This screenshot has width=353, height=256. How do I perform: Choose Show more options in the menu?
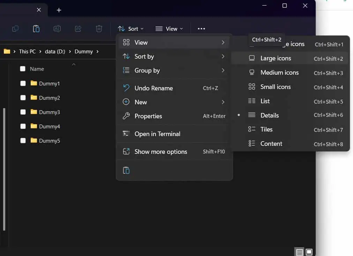[x=160, y=151]
